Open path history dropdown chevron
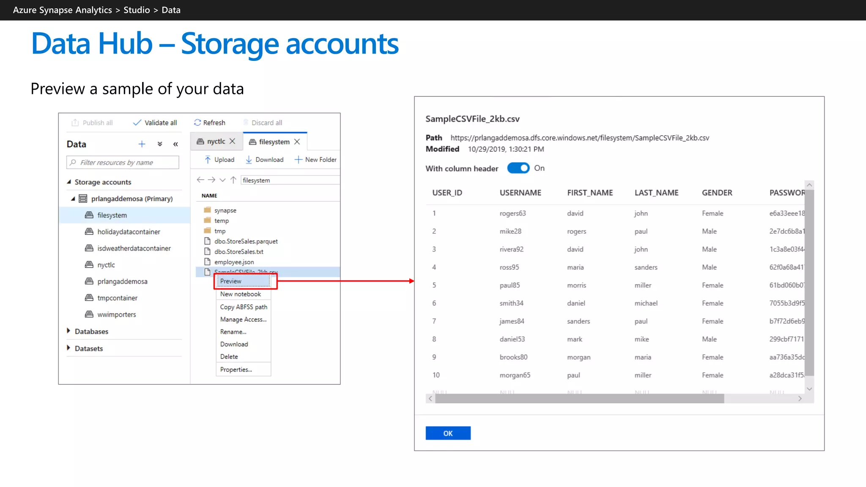 point(222,180)
